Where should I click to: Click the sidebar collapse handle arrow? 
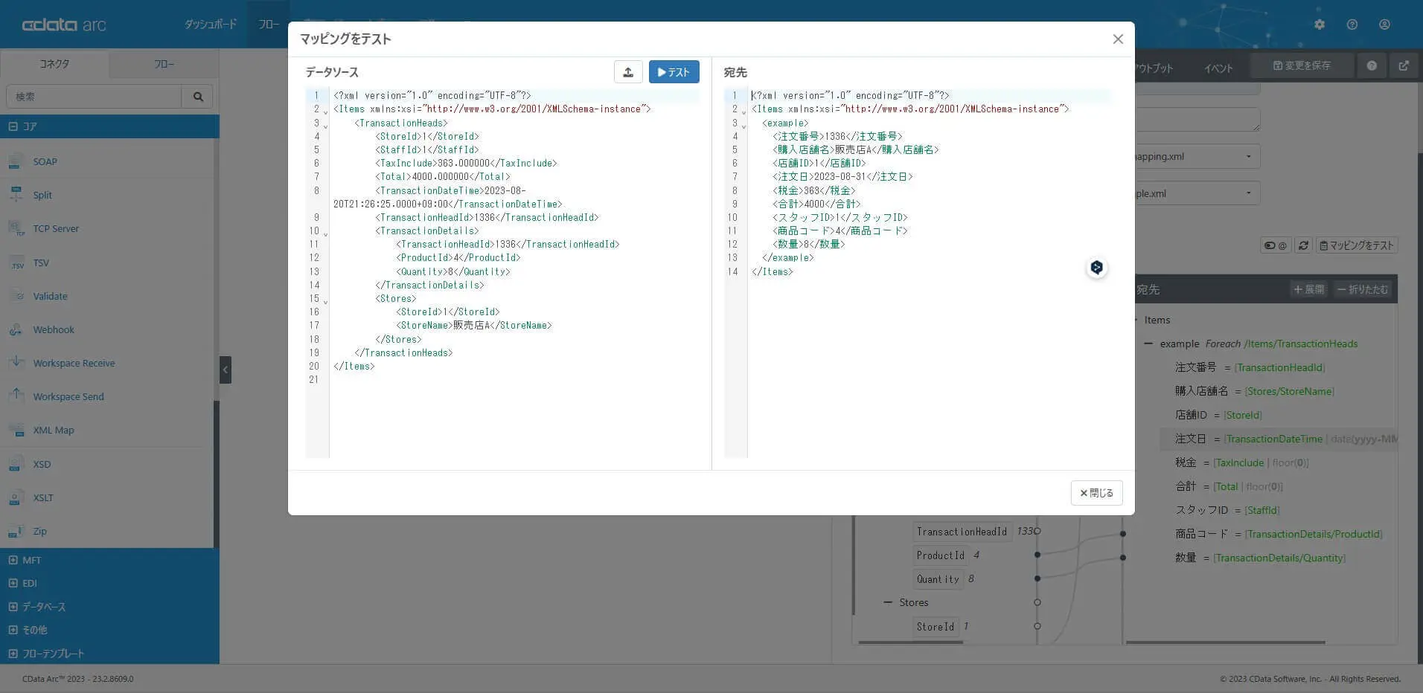tap(226, 370)
